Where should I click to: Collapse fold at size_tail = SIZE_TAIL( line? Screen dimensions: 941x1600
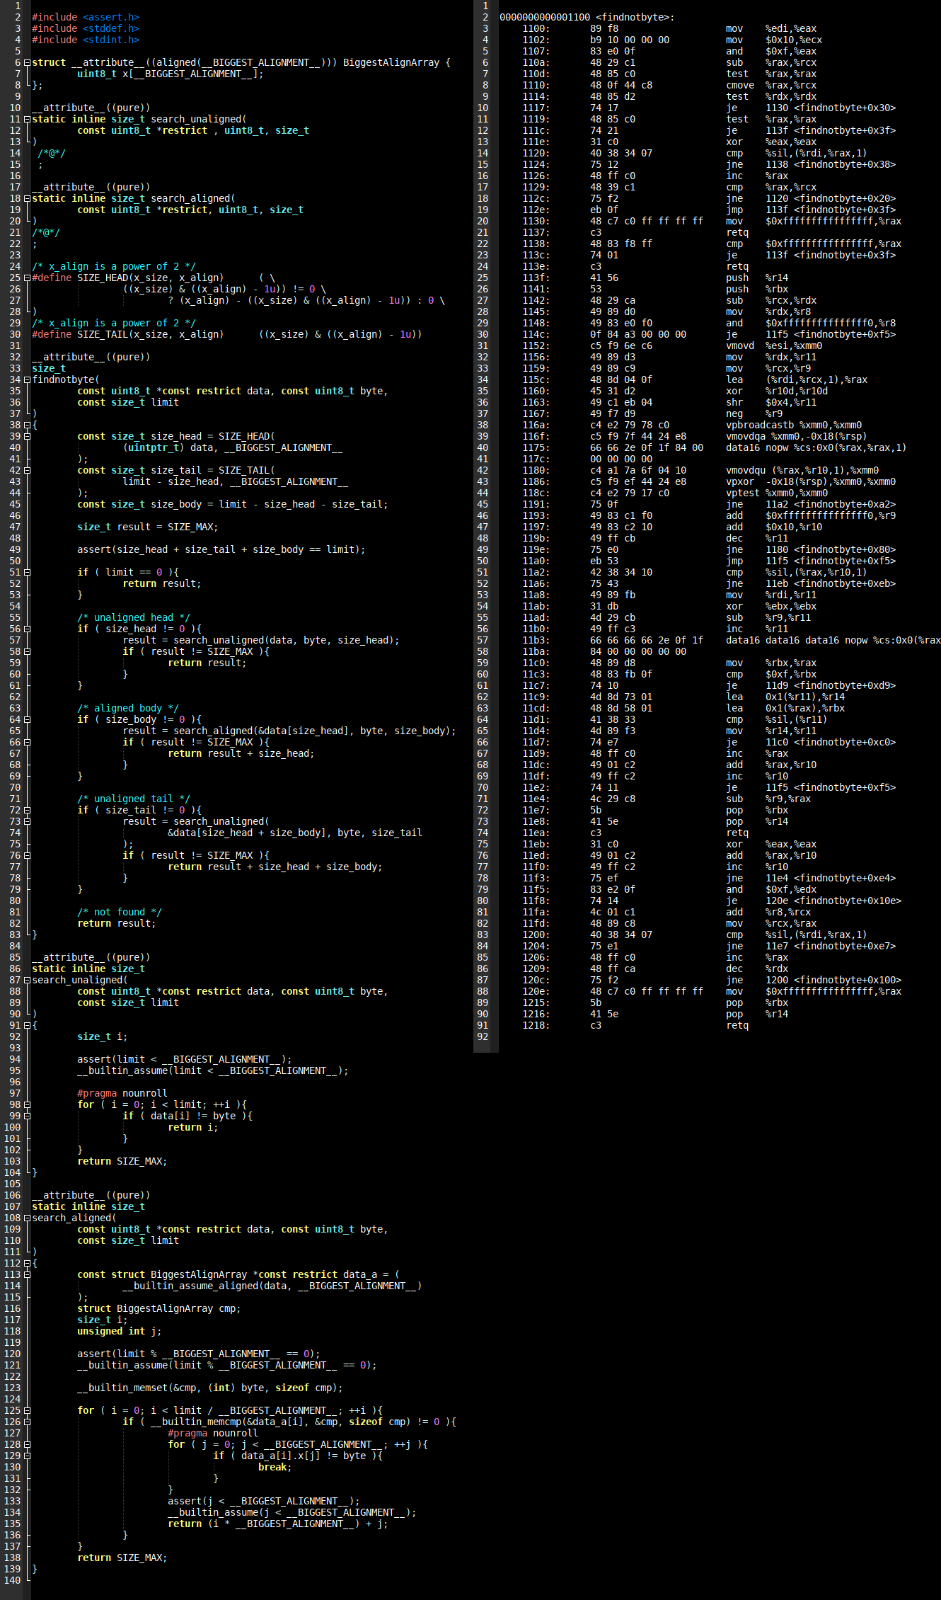(27, 471)
